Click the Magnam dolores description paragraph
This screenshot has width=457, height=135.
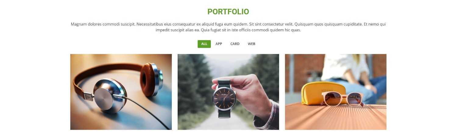(228, 27)
